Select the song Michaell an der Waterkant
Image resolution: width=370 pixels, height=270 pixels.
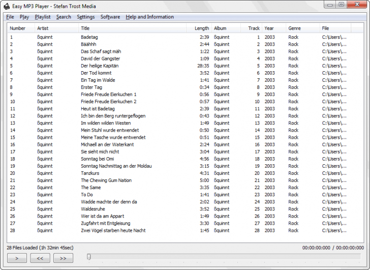point(107,144)
